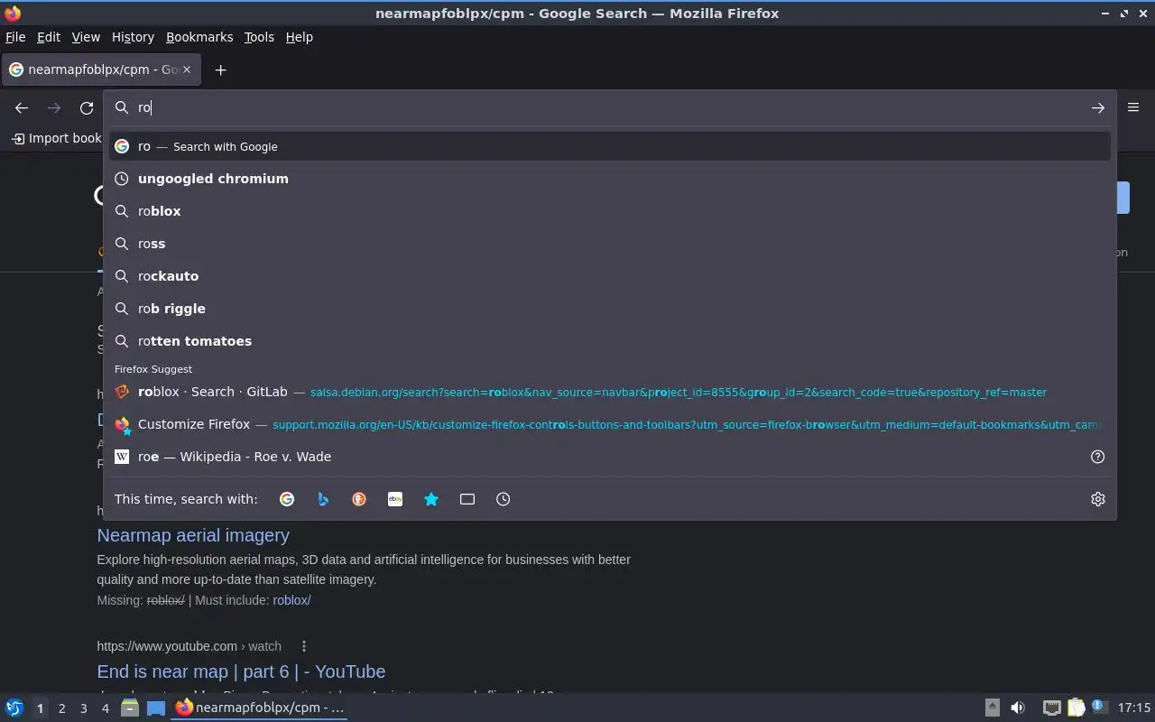Click the help question mark beside Roe suggestion
Image resolution: width=1155 pixels, height=722 pixels.
[x=1097, y=457]
